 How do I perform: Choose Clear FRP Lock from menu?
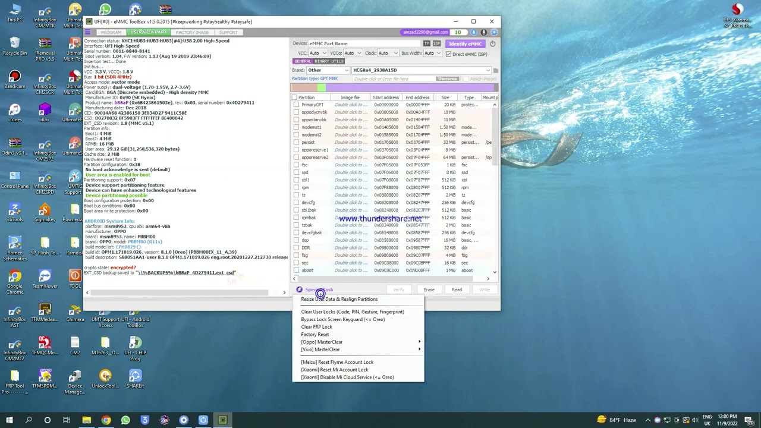coord(359,327)
